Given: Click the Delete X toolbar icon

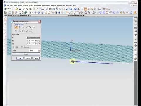Looking at the screenshot, I should (34, 9).
